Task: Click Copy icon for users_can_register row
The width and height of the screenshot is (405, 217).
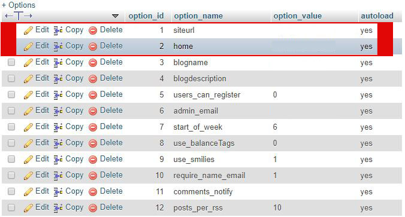Action: pos(58,95)
